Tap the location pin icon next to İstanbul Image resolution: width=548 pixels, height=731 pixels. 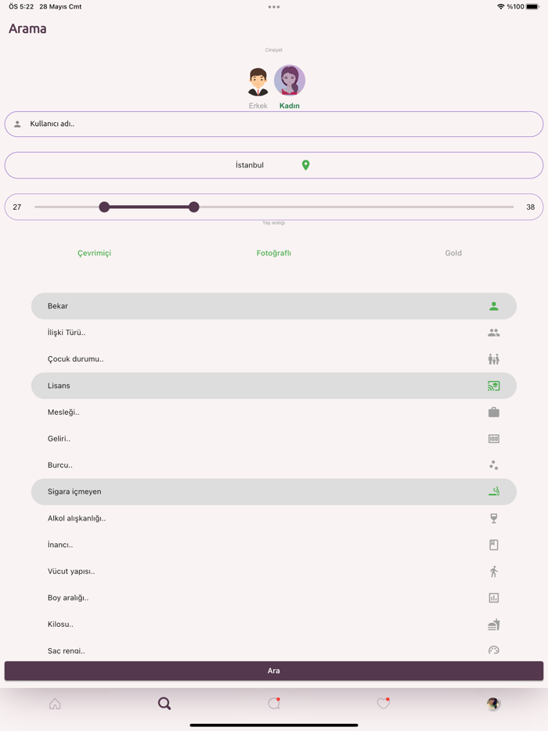click(305, 165)
